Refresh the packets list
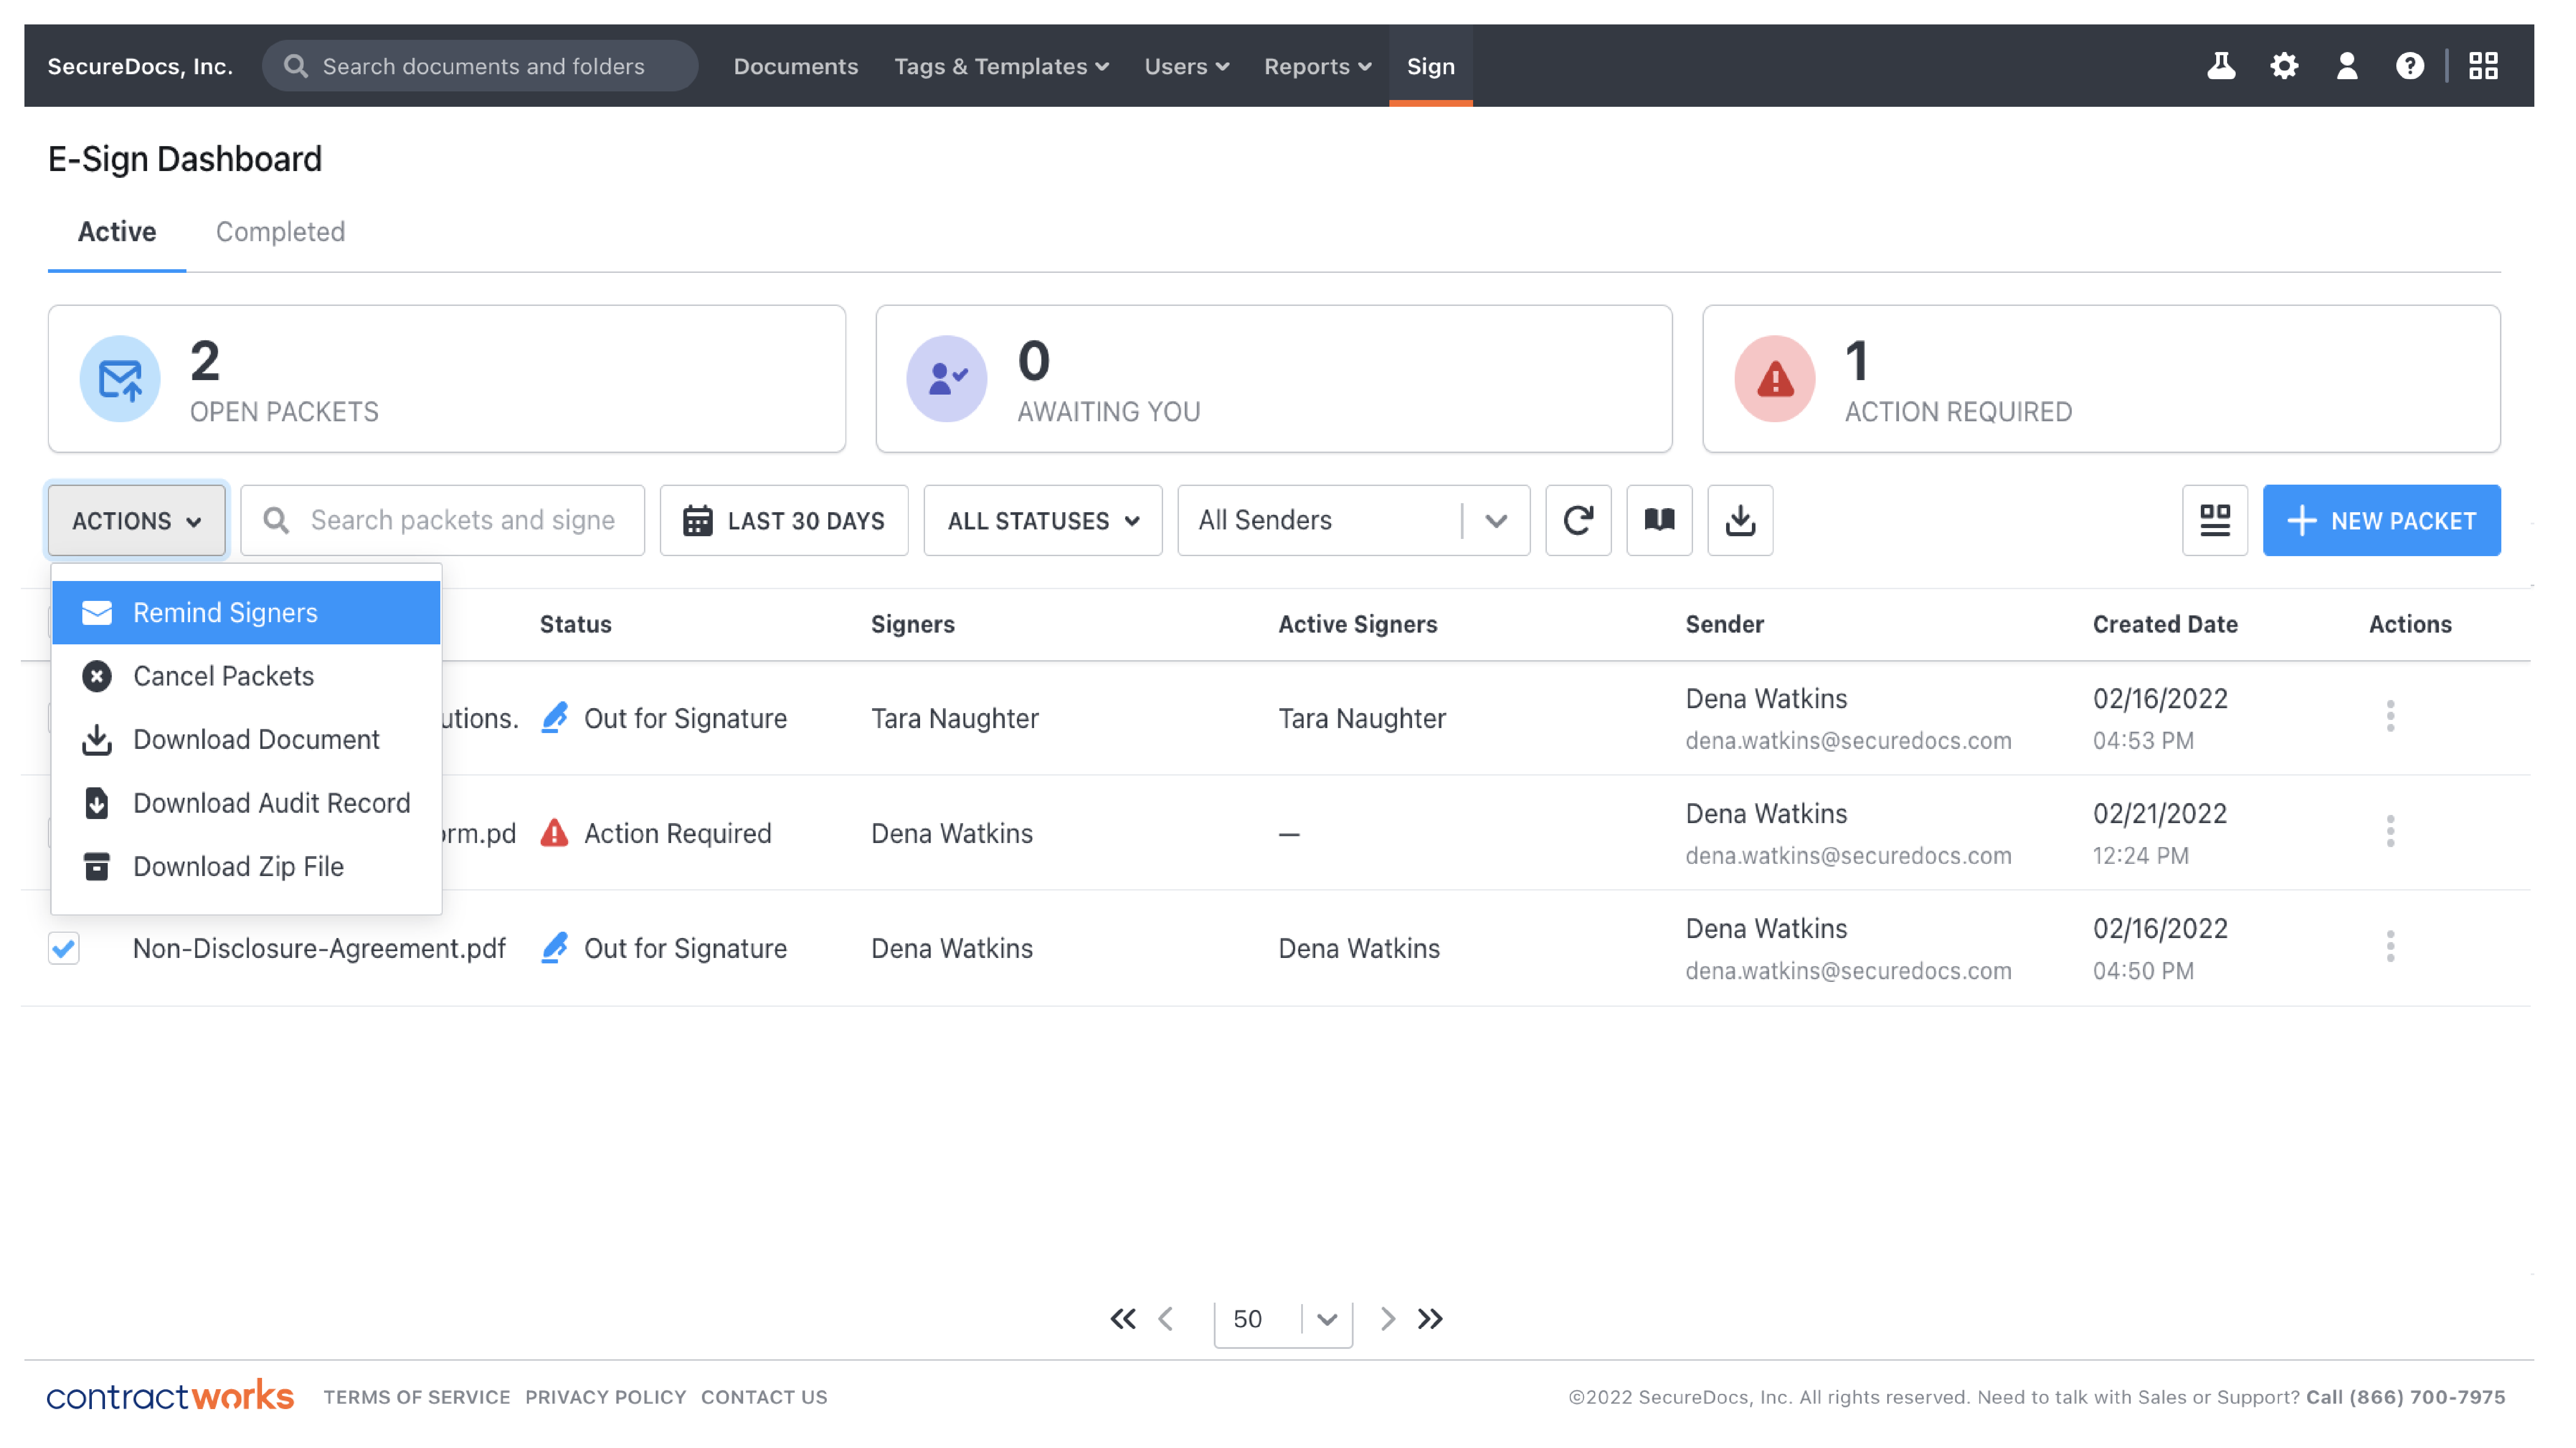The image size is (2576, 1448). 1578,520
